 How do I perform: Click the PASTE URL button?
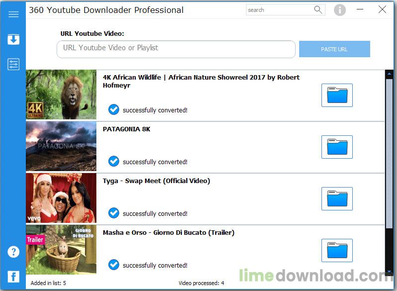point(334,49)
